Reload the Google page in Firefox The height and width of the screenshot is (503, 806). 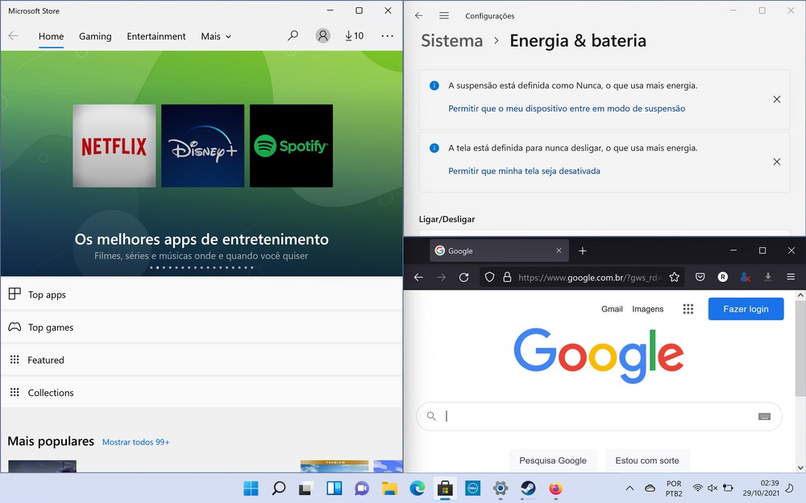coord(463,277)
